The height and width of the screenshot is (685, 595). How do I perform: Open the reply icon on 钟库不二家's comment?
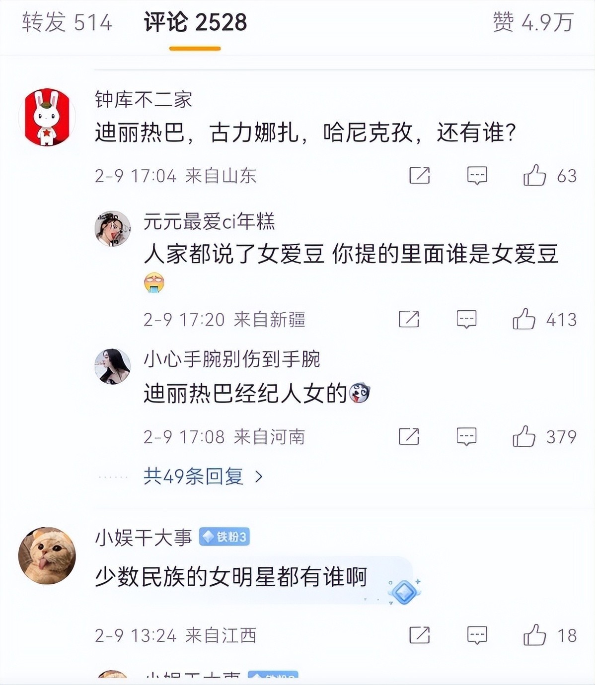pyautogui.click(x=477, y=175)
